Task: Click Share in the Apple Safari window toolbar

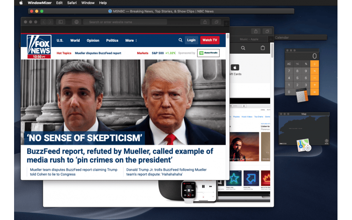Action: pos(256,31)
